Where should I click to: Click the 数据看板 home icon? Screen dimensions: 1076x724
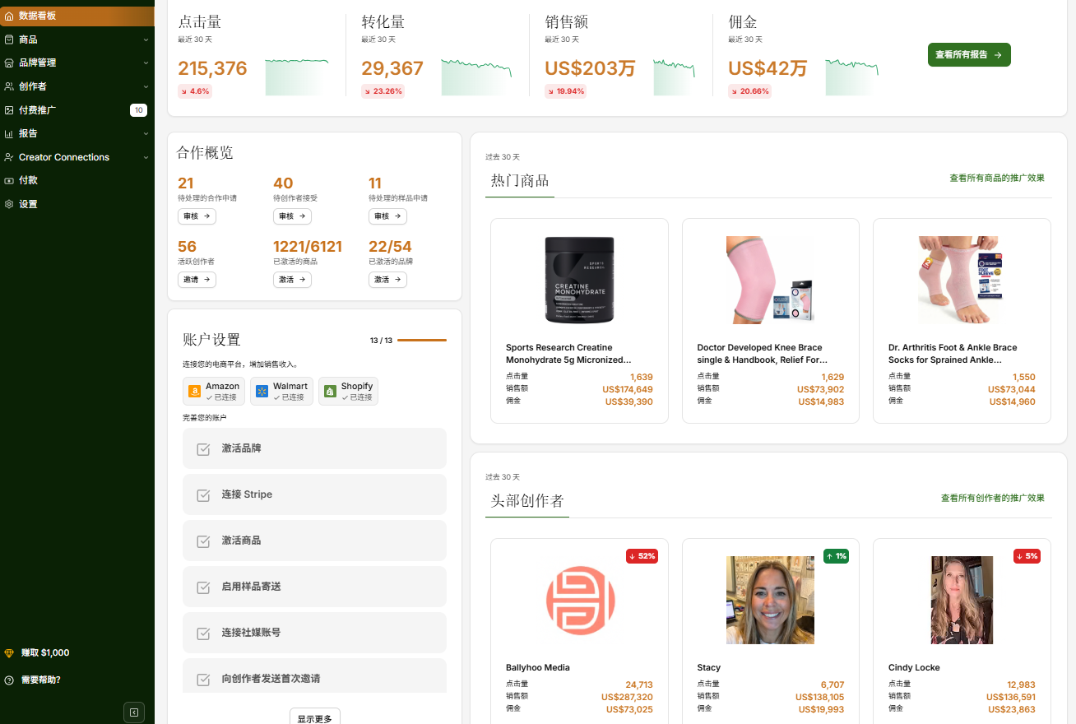point(9,16)
